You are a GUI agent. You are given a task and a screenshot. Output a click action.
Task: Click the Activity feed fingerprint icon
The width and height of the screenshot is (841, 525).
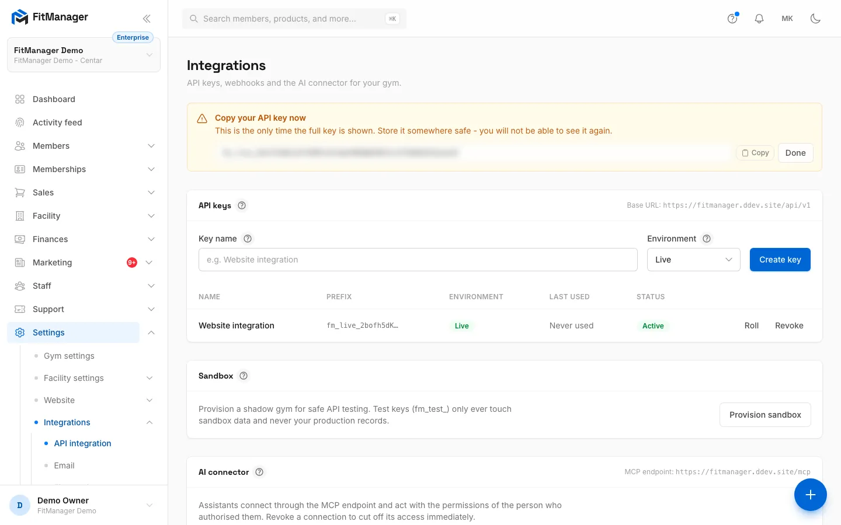tap(20, 123)
